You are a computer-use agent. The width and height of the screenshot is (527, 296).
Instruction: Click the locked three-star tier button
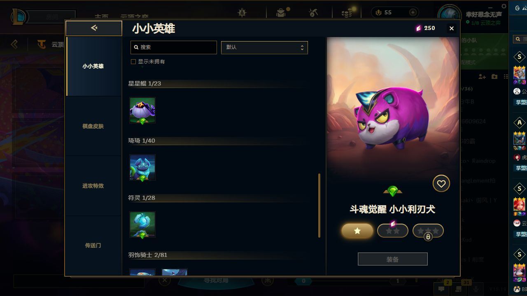pyautogui.click(x=428, y=231)
